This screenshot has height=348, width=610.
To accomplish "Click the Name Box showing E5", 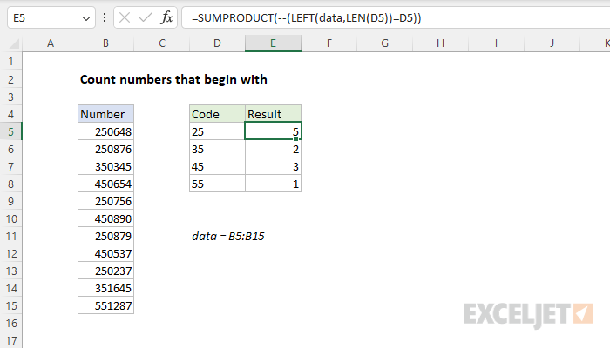I will 51,18.
